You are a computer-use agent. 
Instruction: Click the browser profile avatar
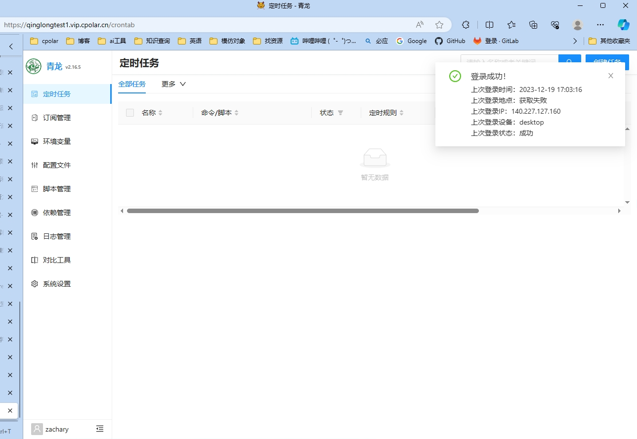(578, 25)
